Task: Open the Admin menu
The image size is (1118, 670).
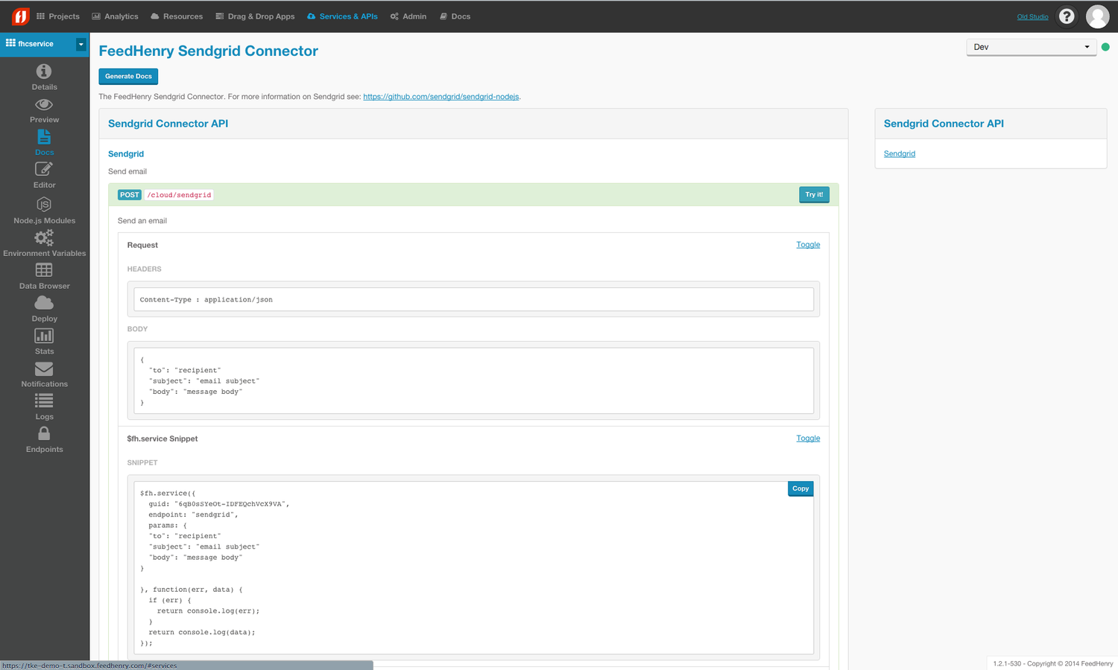Action: pyautogui.click(x=408, y=16)
